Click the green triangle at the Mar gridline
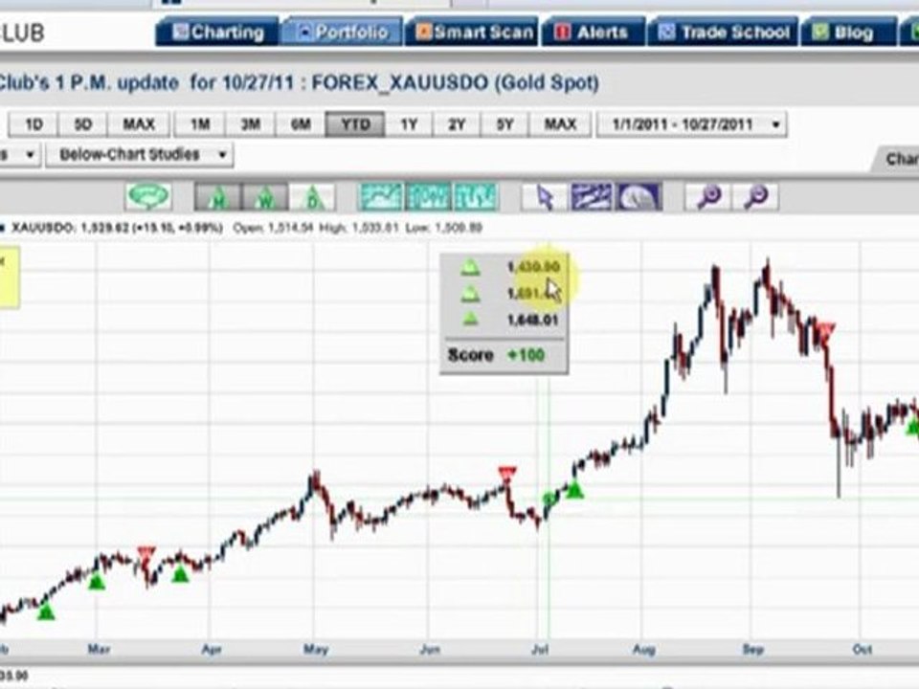 [x=97, y=582]
